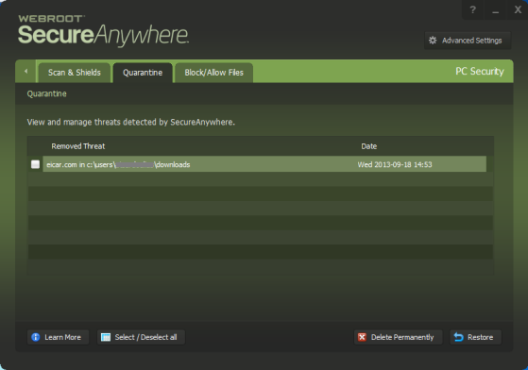
Task: Select the eicar.com quarantine row
Action: point(264,164)
